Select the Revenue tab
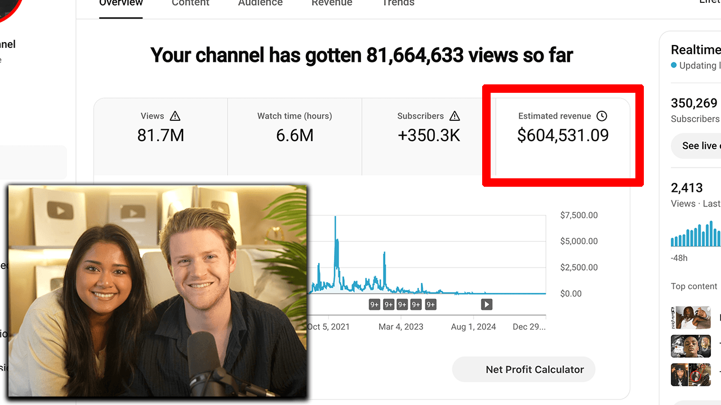 tap(332, 3)
